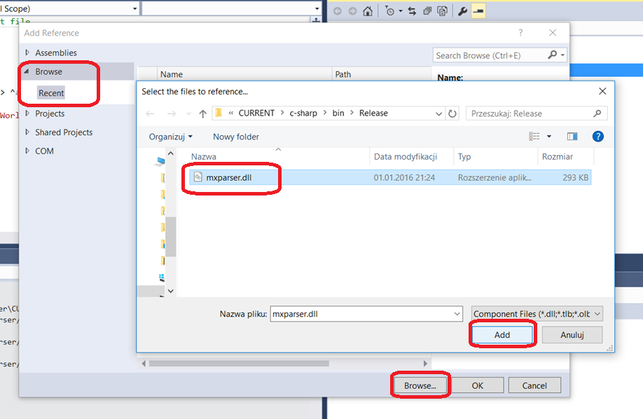Click the Nazwa pliku filename field
Viewport: 643px width, 419px height.
pyautogui.click(x=364, y=313)
